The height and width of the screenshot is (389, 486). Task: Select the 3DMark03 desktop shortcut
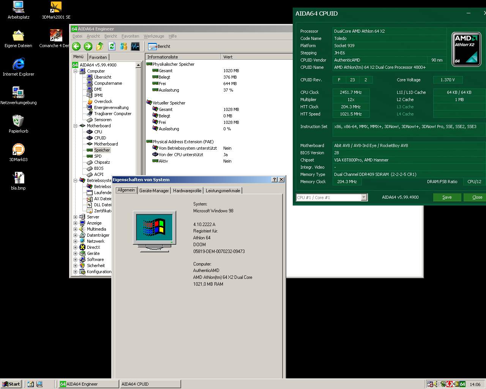pyautogui.click(x=18, y=153)
